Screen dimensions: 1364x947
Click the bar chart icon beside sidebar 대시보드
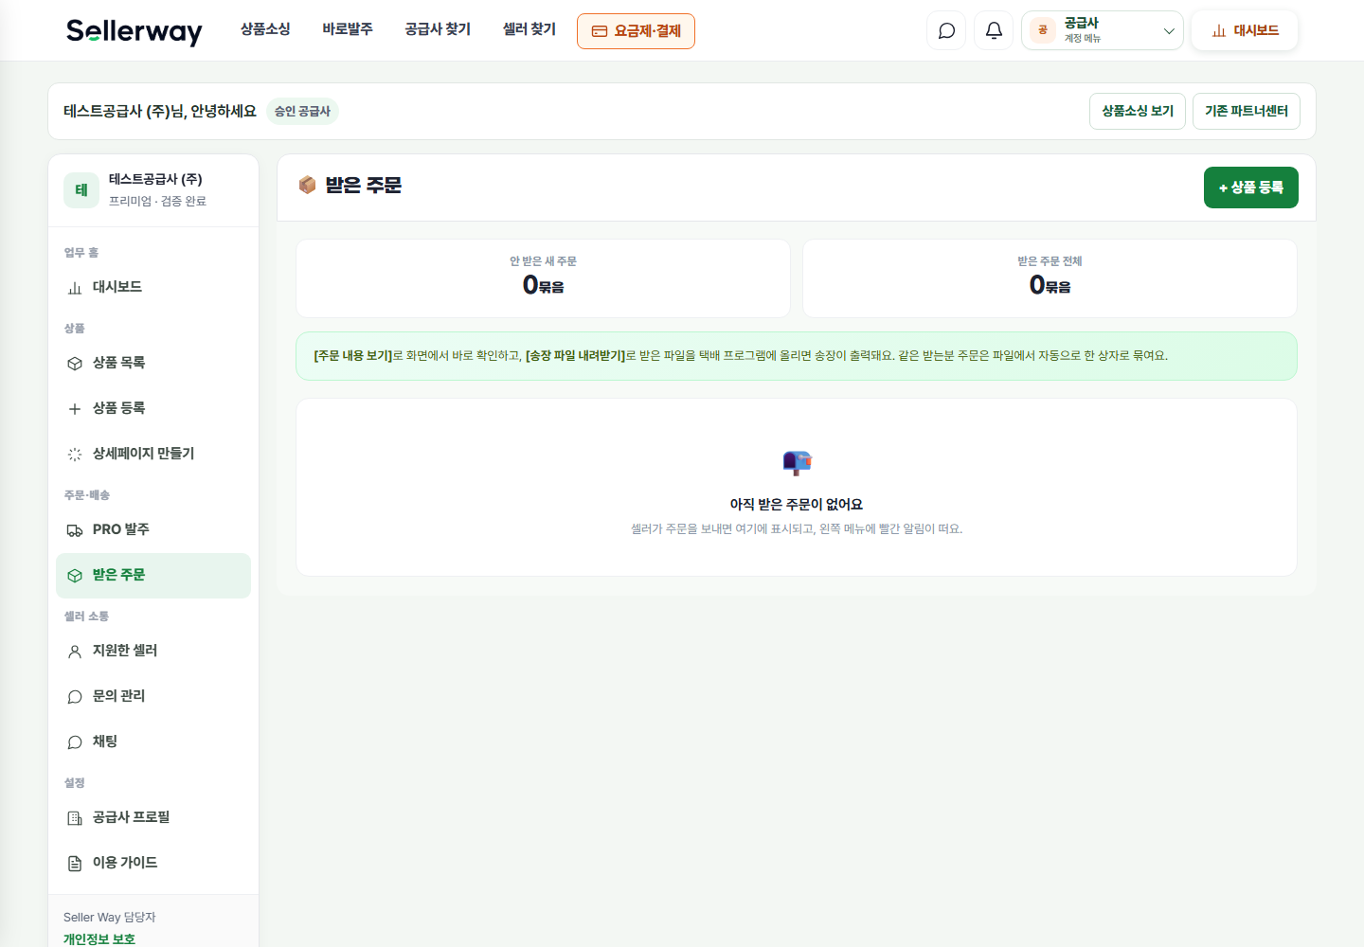(75, 288)
